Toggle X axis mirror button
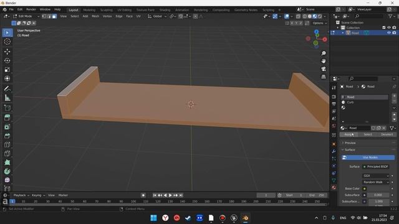Viewport: 399px width, 224px height. (292, 23)
